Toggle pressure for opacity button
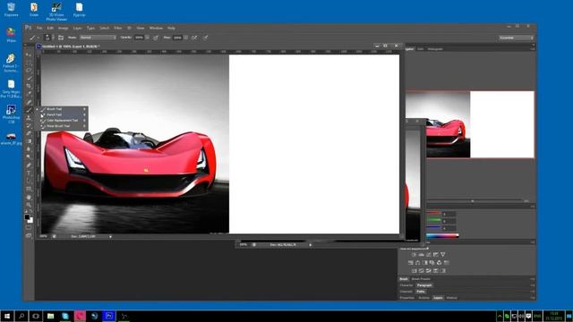The width and height of the screenshot is (573, 322). click(156, 38)
